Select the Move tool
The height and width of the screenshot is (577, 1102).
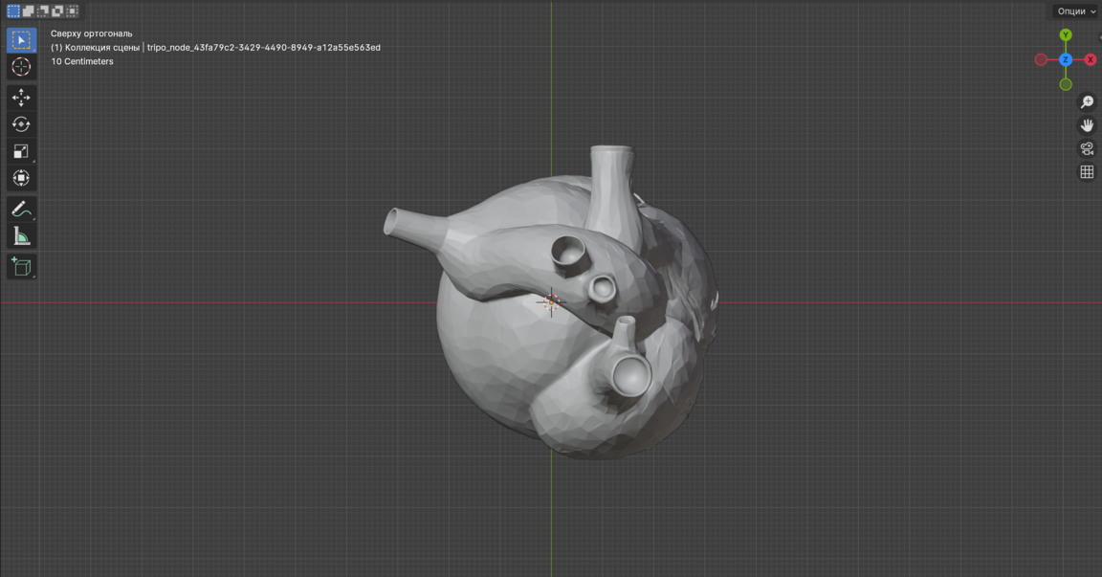point(21,98)
